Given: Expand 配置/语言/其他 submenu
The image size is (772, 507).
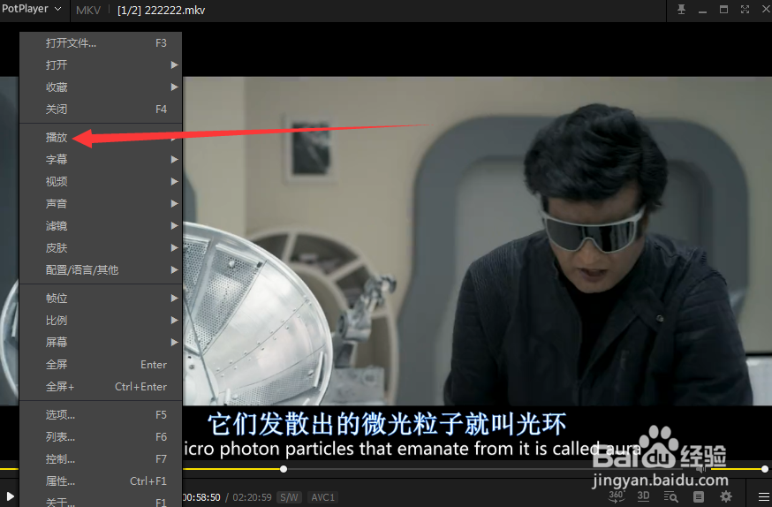Looking at the screenshot, I should tap(101, 270).
